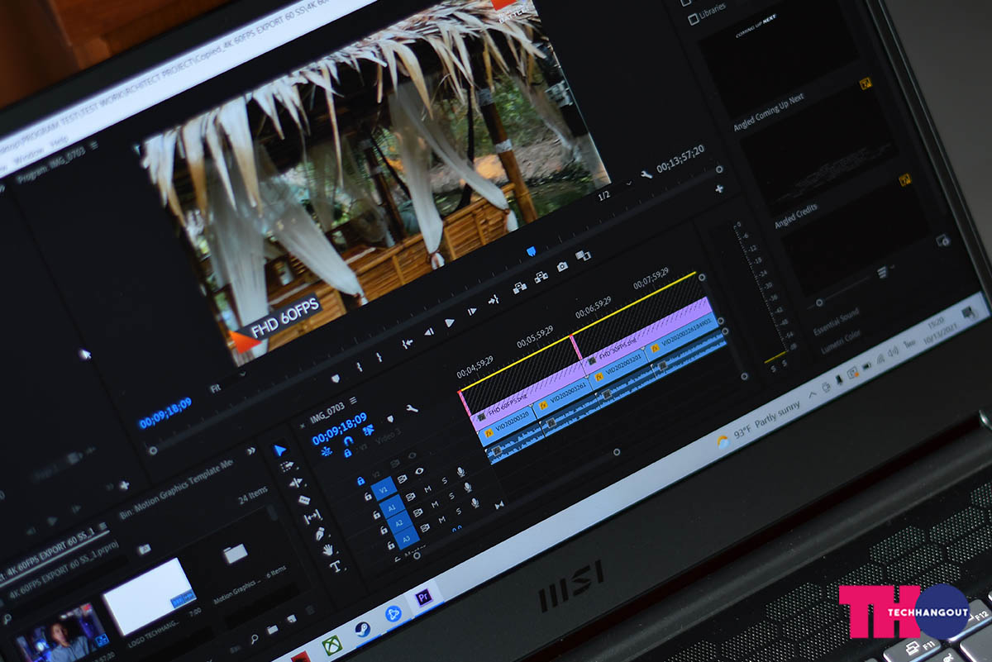
Task: Add a marker in the timeline header
Action: 389,418
